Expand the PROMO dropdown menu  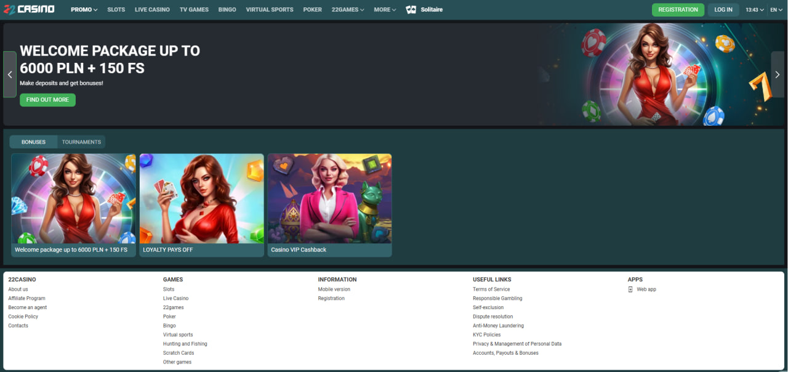pos(84,10)
